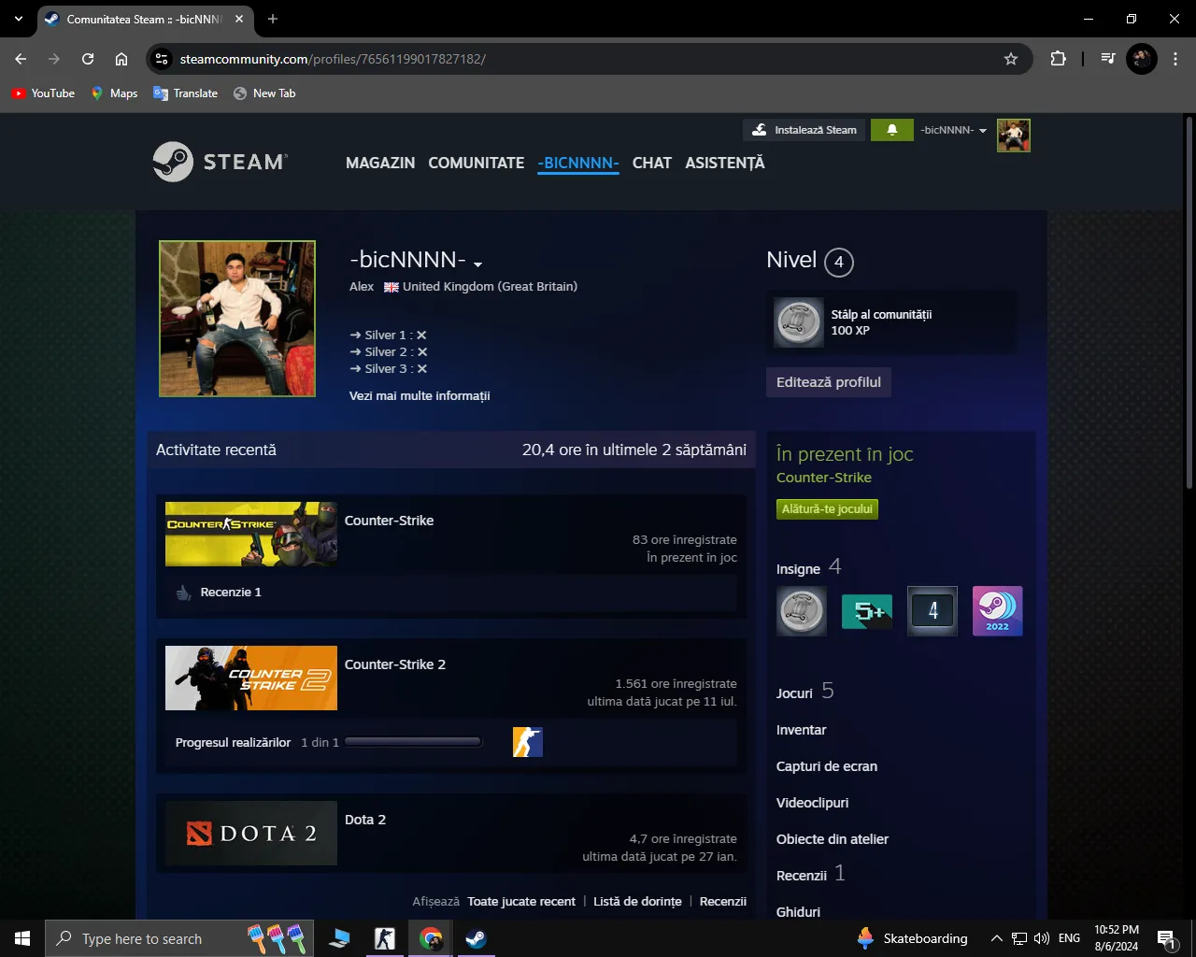This screenshot has width=1196, height=957.
Task: Open the YouTube bookmark
Action: pos(43,93)
